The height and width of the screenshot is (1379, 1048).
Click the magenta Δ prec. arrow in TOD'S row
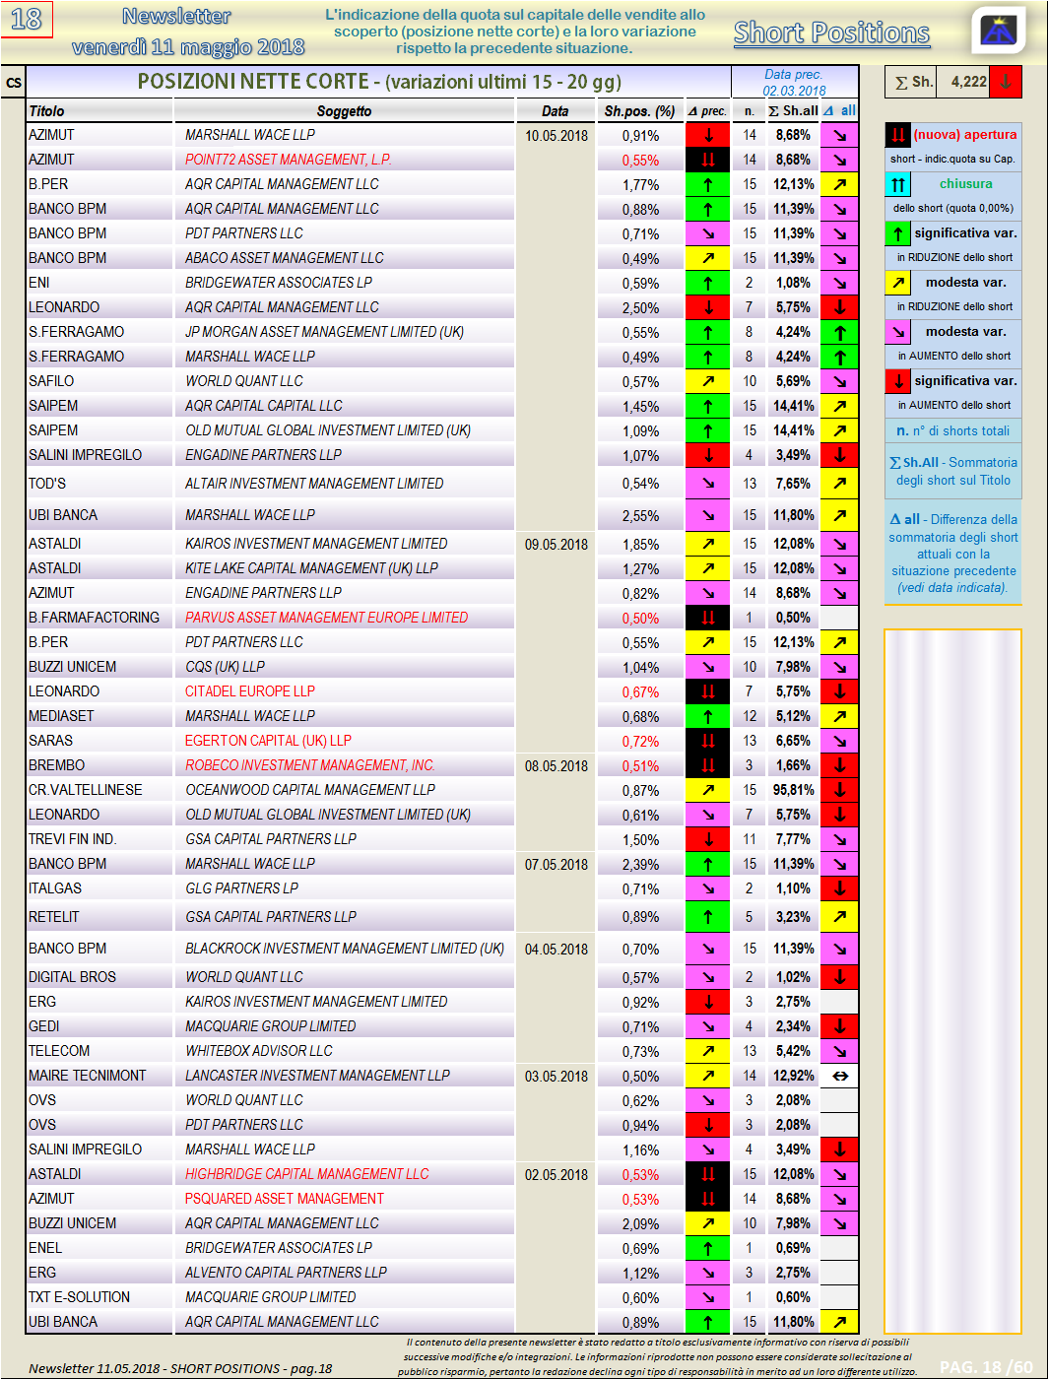[x=707, y=484]
